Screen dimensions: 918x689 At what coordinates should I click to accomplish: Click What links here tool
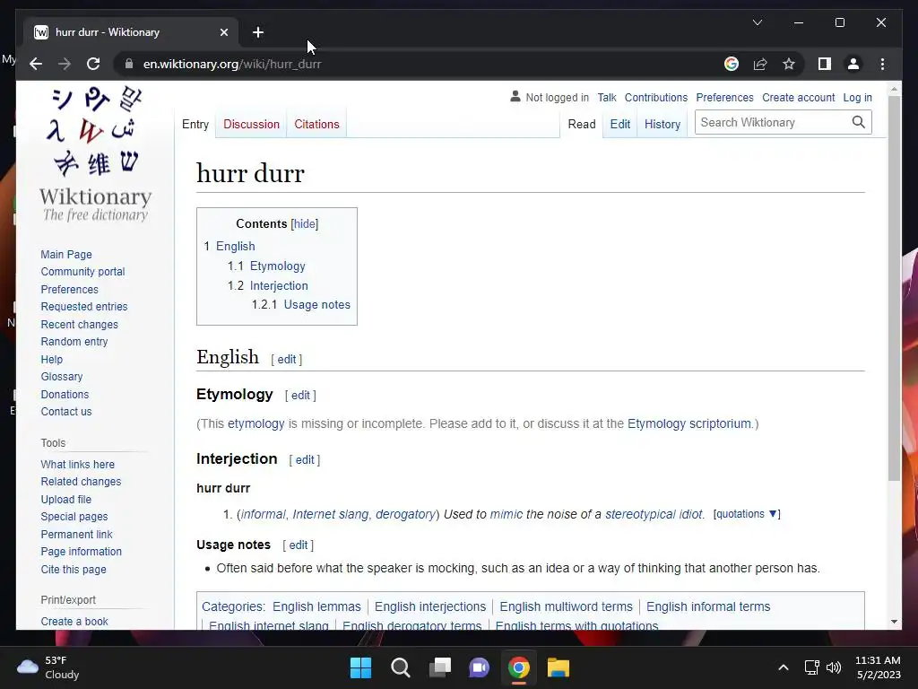coord(78,465)
